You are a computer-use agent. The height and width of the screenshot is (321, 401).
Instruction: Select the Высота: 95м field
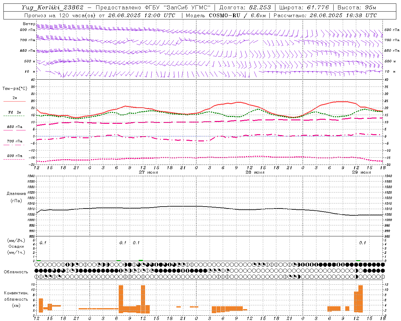(x=357, y=8)
